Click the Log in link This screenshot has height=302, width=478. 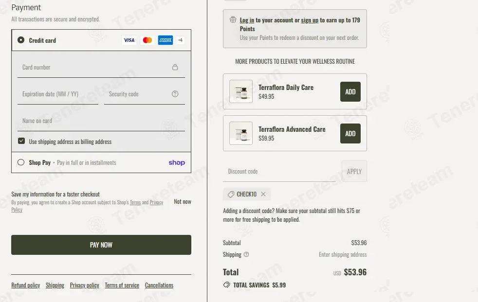247,20
